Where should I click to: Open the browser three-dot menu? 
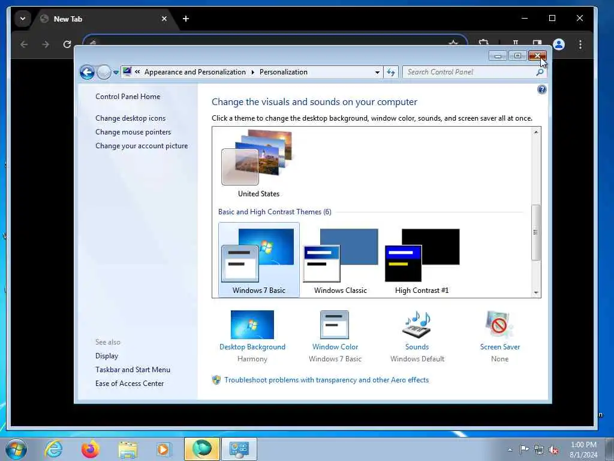580,44
